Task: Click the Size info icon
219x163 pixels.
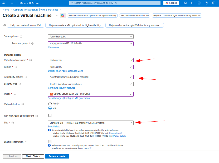Action: [x=13, y=123]
